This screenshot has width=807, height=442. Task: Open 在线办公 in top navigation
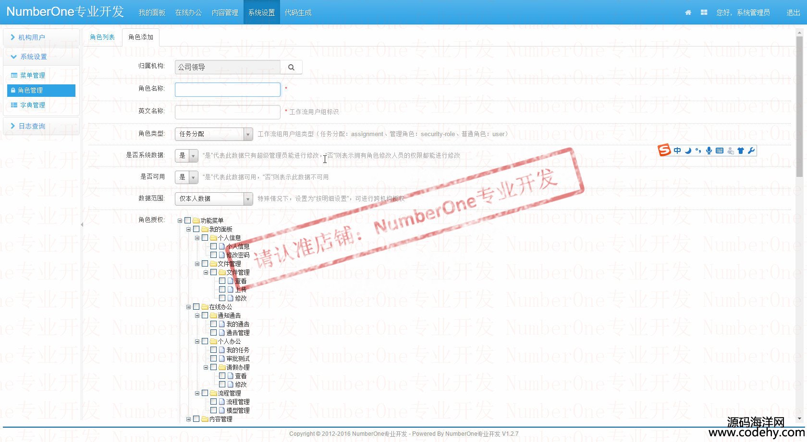point(188,12)
